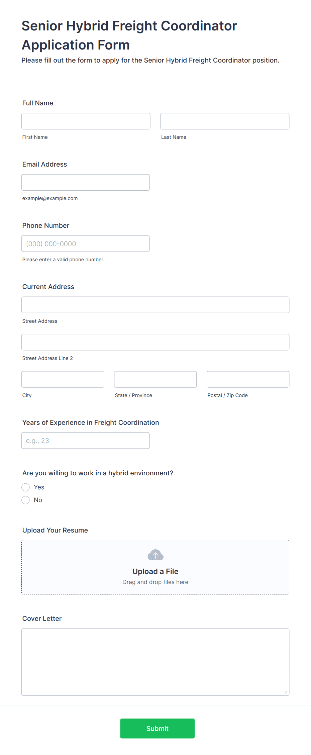
Task: Focus the First Name field
Action: click(x=86, y=121)
